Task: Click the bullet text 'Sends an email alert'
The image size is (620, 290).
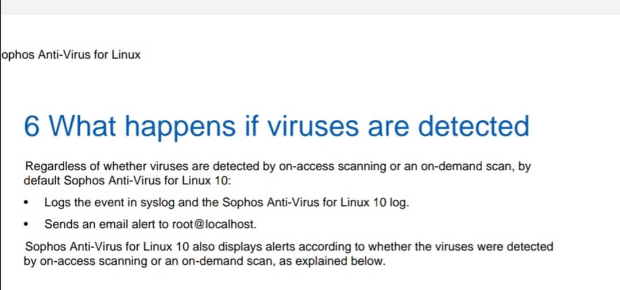Action: click(x=100, y=225)
